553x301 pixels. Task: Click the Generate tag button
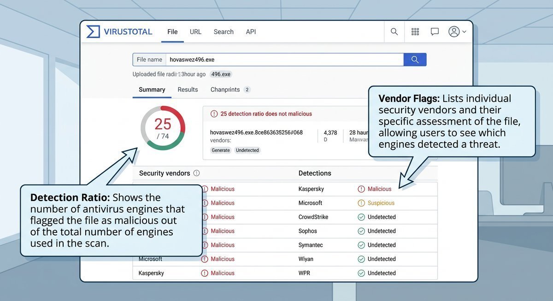(x=221, y=150)
